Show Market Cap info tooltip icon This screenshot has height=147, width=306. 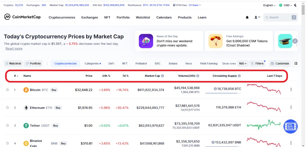[162, 76]
